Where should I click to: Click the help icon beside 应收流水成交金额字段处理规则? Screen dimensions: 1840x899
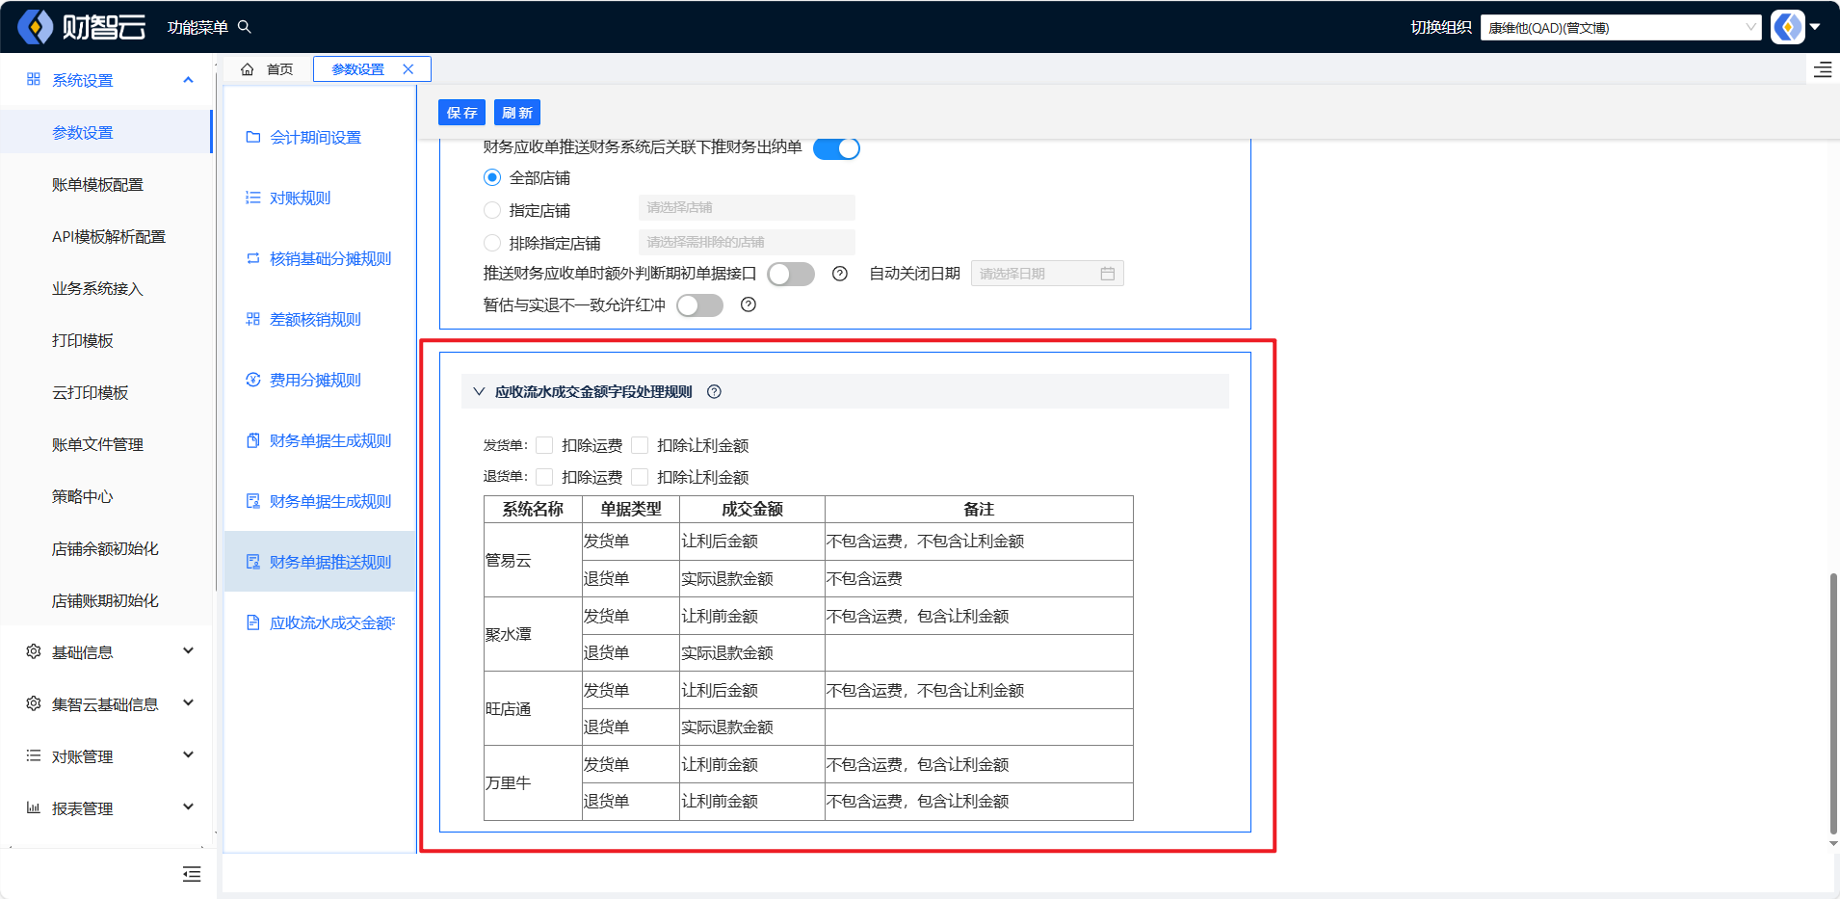coord(714,391)
